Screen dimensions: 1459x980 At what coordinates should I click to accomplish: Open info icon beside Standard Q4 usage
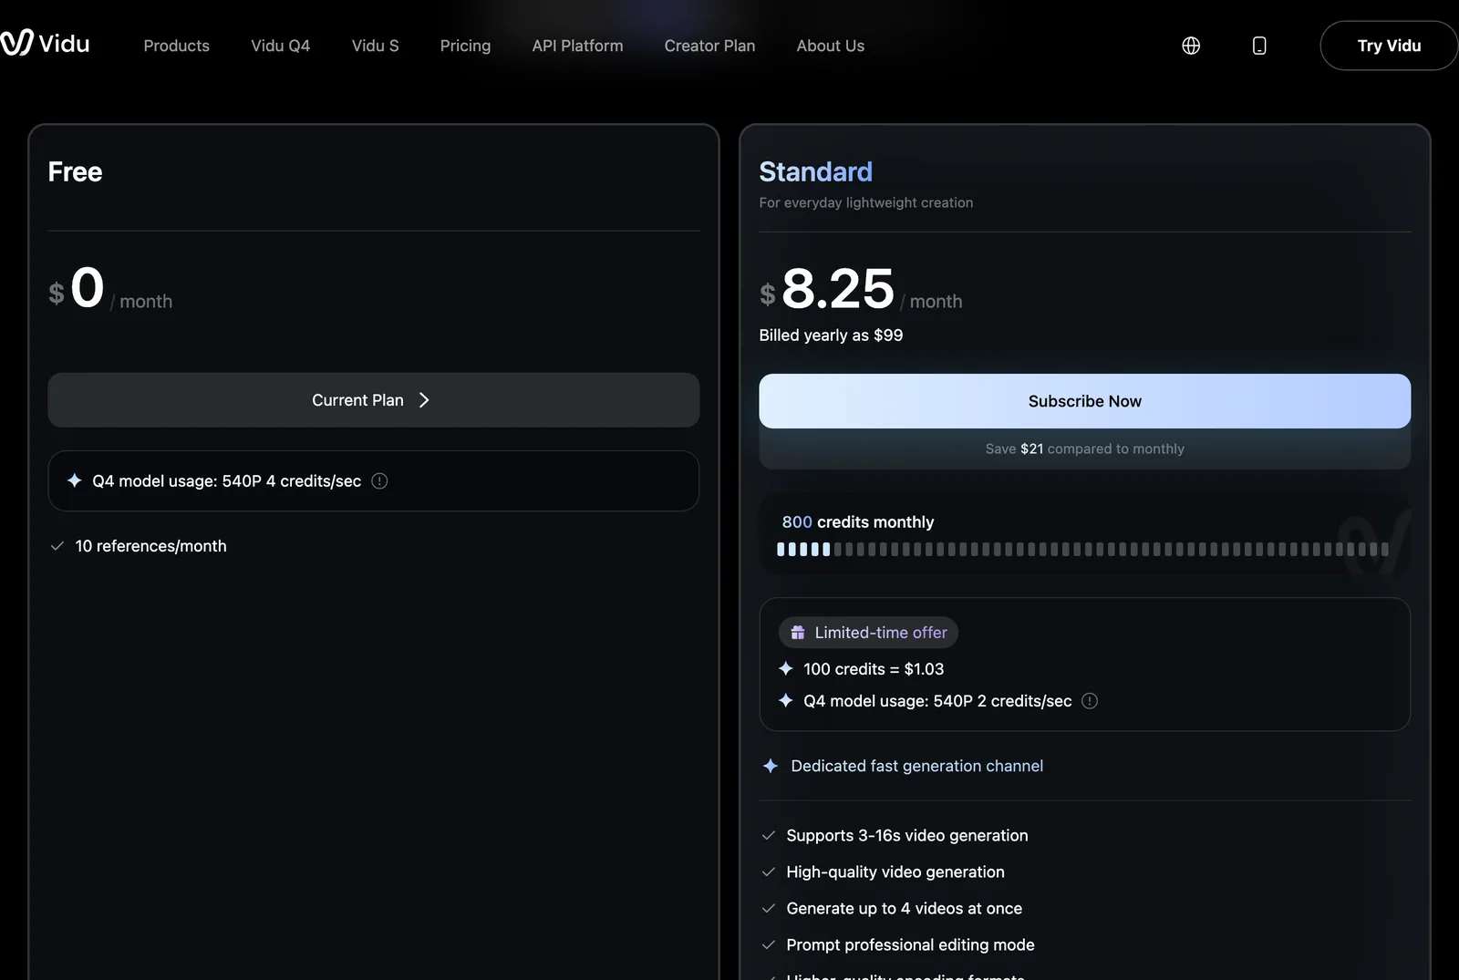click(x=1090, y=701)
